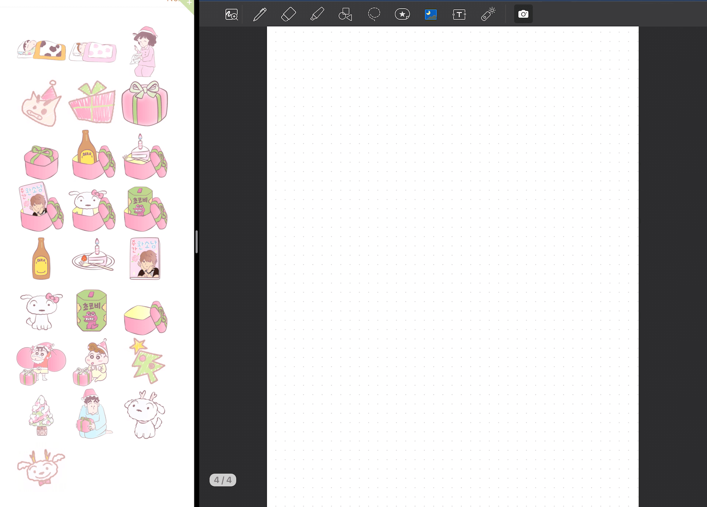The height and width of the screenshot is (507, 707).
Task: Select the Text box tool
Action: (x=459, y=14)
